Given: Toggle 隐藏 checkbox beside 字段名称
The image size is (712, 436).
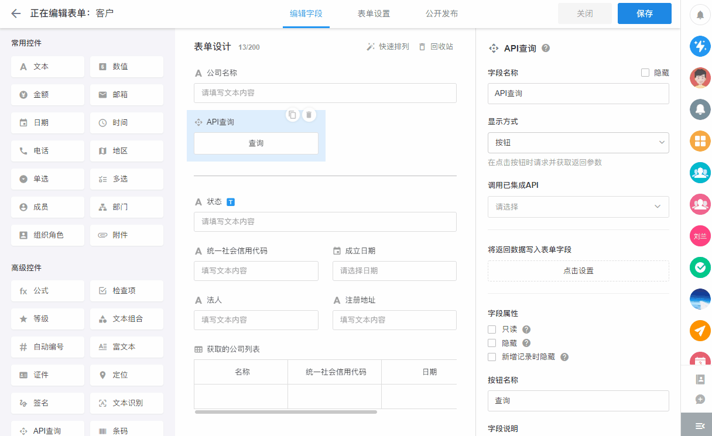Looking at the screenshot, I should point(645,73).
